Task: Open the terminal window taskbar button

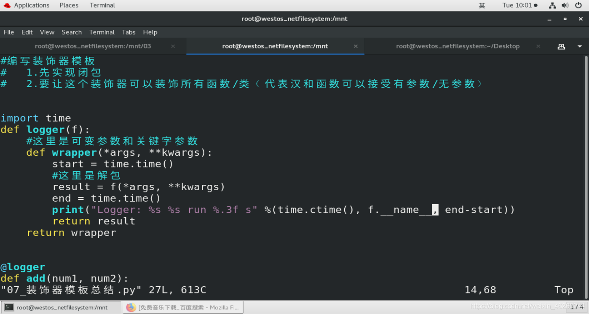Action: (61, 308)
